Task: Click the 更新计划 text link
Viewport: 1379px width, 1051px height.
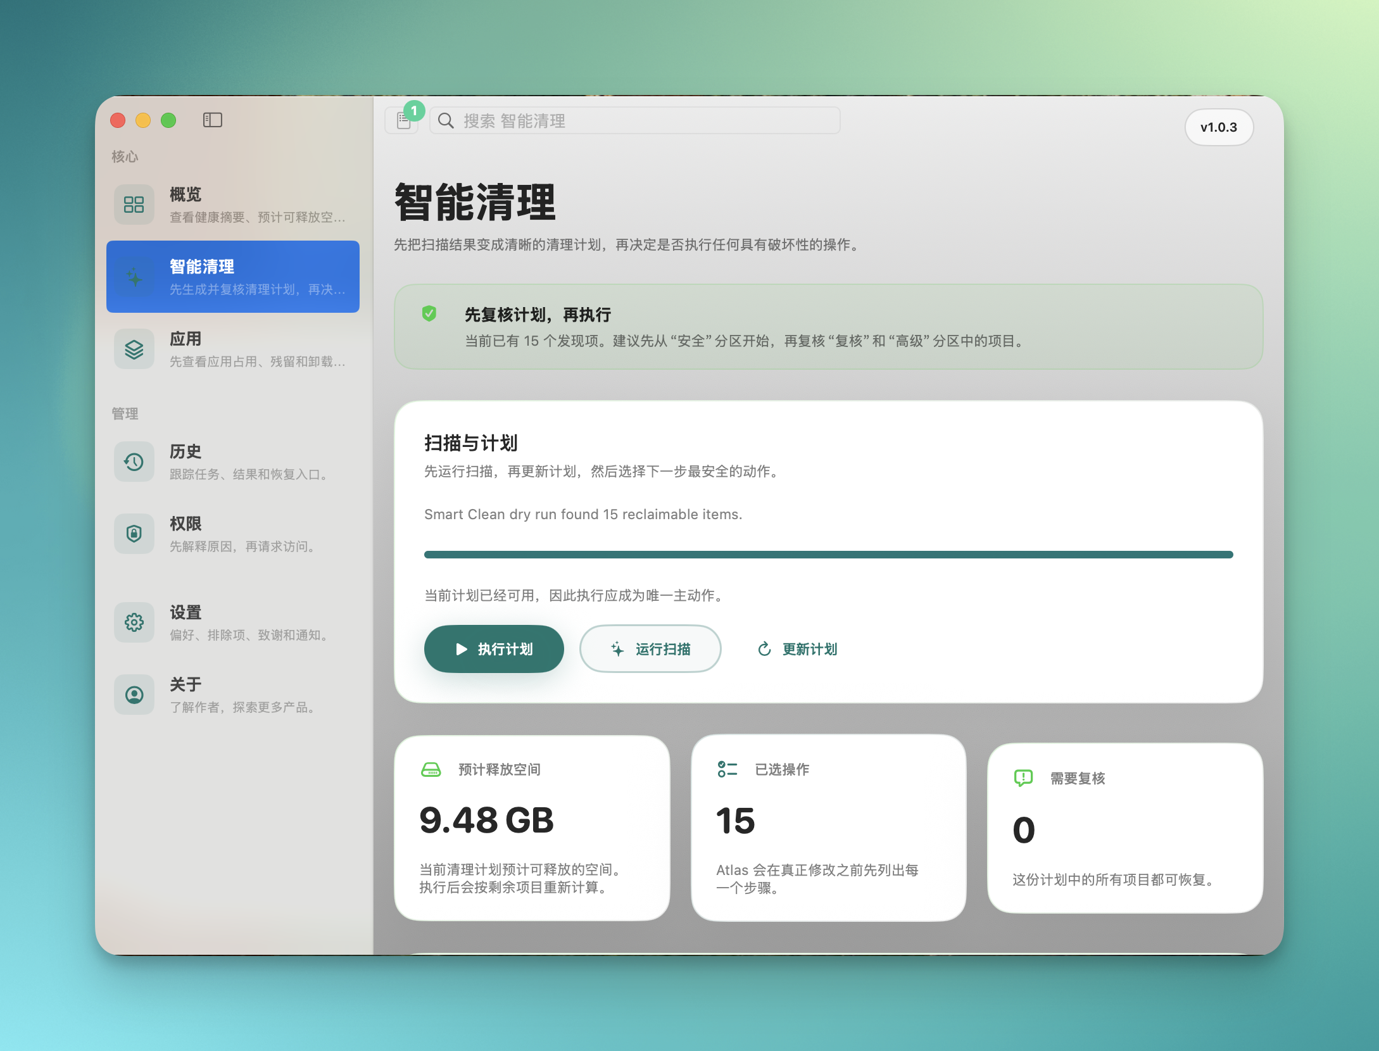Action: point(809,648)
